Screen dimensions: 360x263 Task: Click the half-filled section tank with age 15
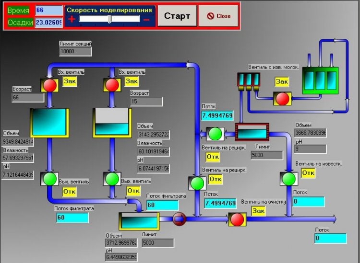click(x=112, y=123)
